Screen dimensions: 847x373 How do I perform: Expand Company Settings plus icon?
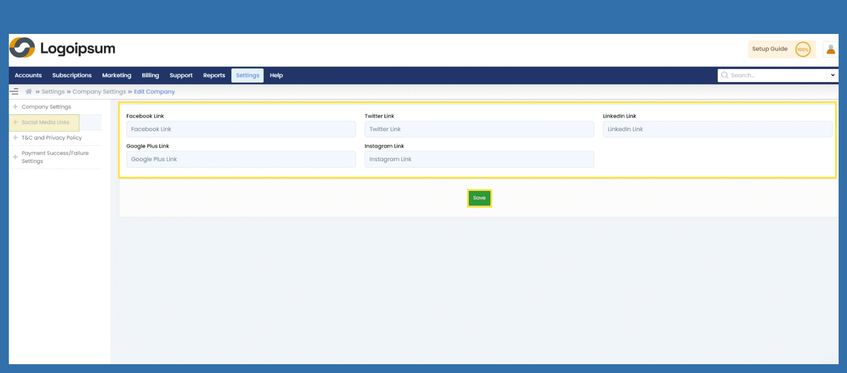tap(15, 107)
